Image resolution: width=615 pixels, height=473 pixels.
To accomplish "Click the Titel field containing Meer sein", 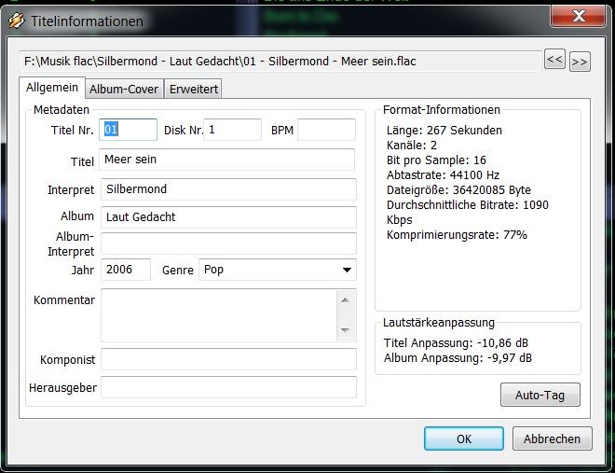I will click(x=227, y=160).
